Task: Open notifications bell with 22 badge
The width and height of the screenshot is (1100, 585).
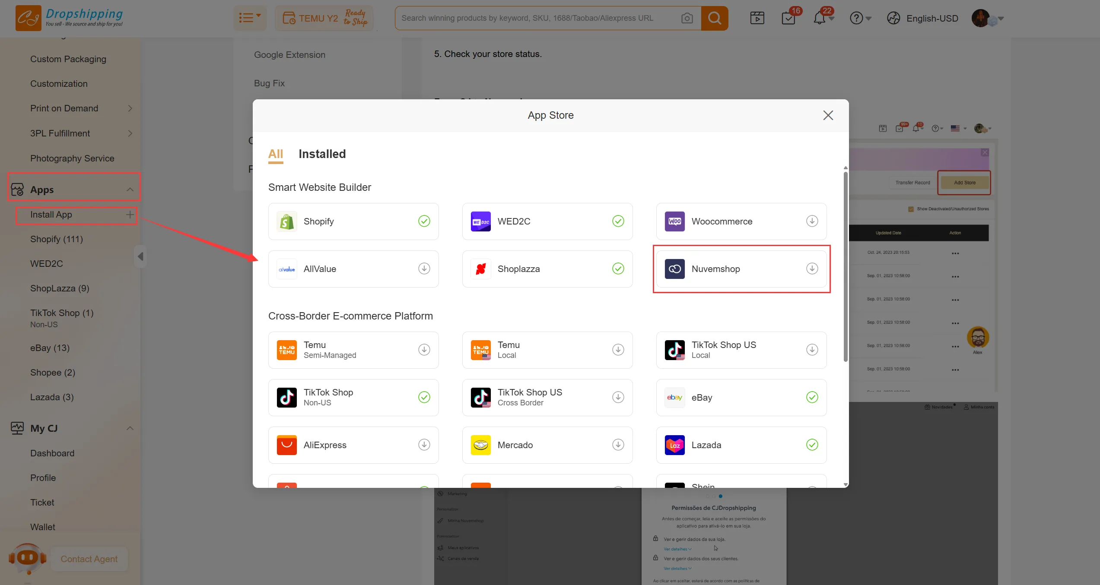Action: pyautogui.click(x=820, y=18)
